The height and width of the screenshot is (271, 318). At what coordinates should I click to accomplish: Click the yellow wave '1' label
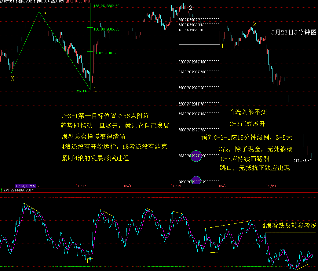(222, 46)
